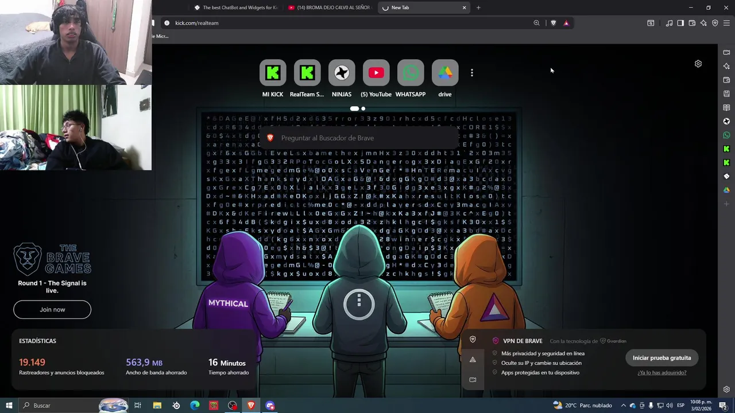Open Task View on the taskbar
This screenshot has height=413, width=735.
pos(138,406)
